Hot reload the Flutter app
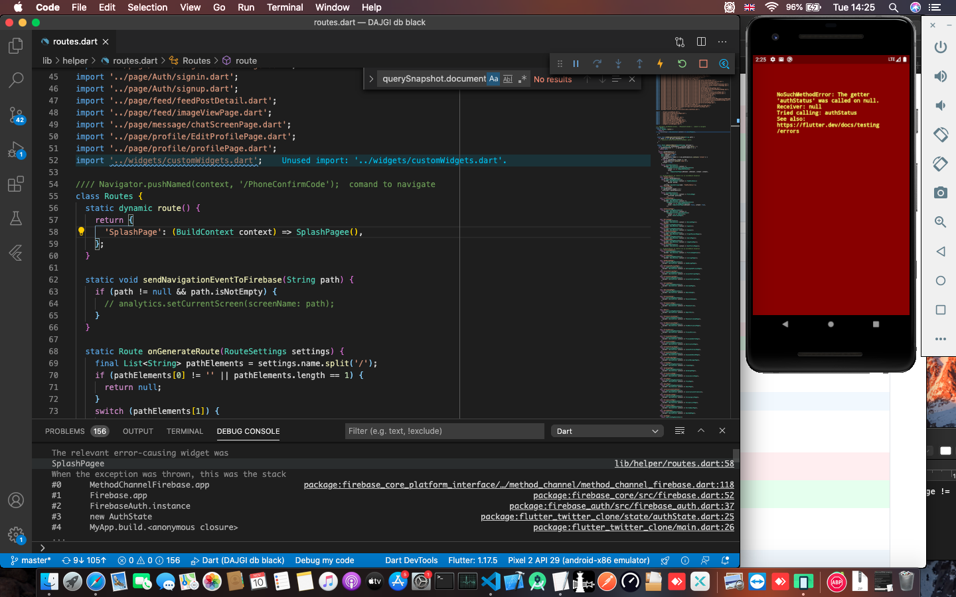Image resolution: width=956 pixels, height=597 pixels. 659,64
